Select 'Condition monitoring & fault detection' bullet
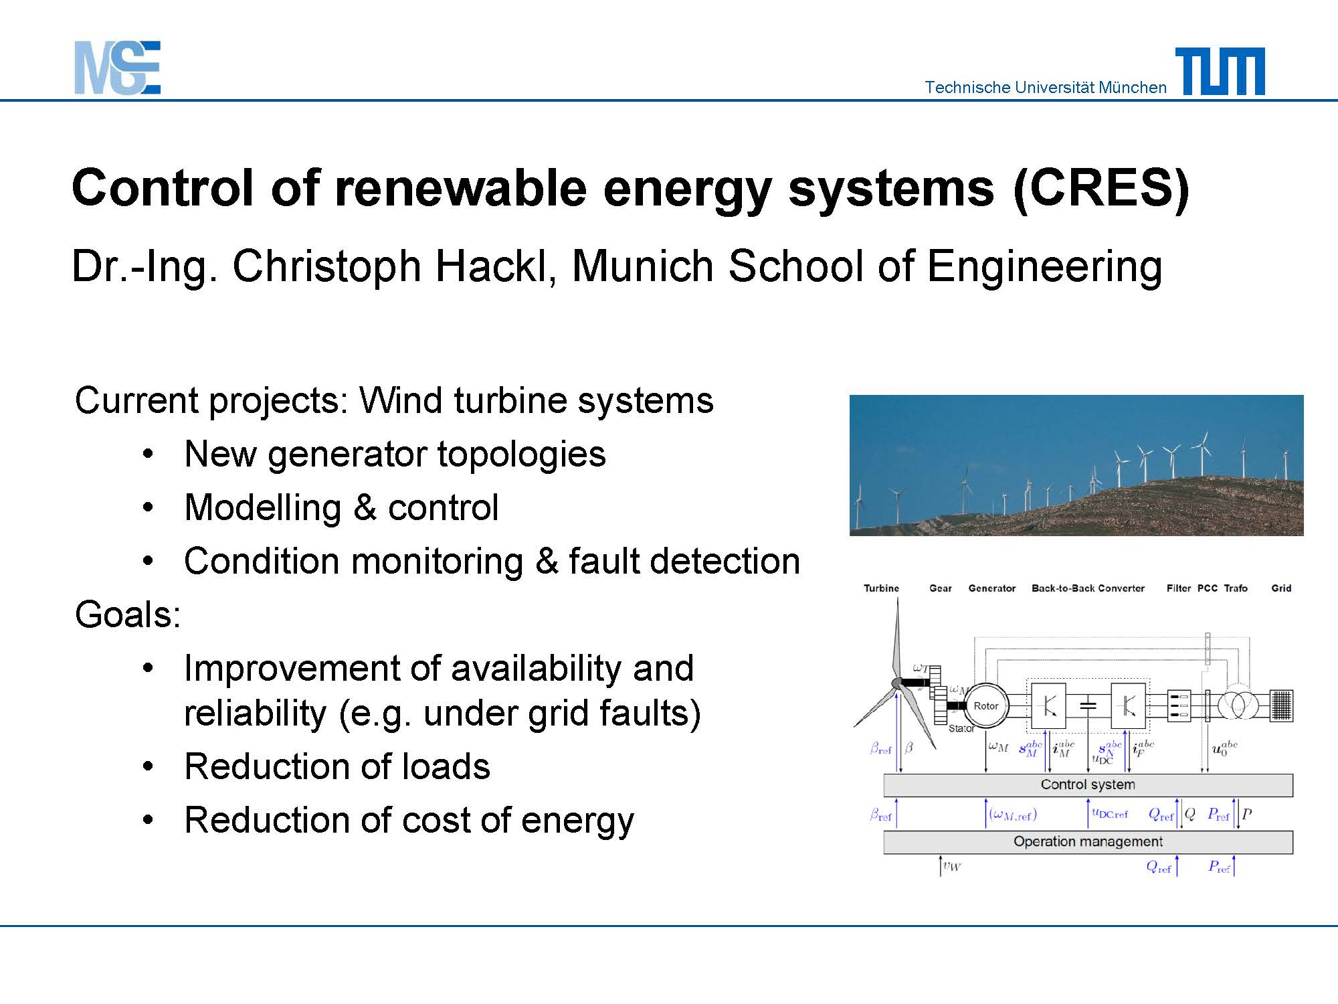The width and height of the screenshot is (1338, 1004). [492, 561]
